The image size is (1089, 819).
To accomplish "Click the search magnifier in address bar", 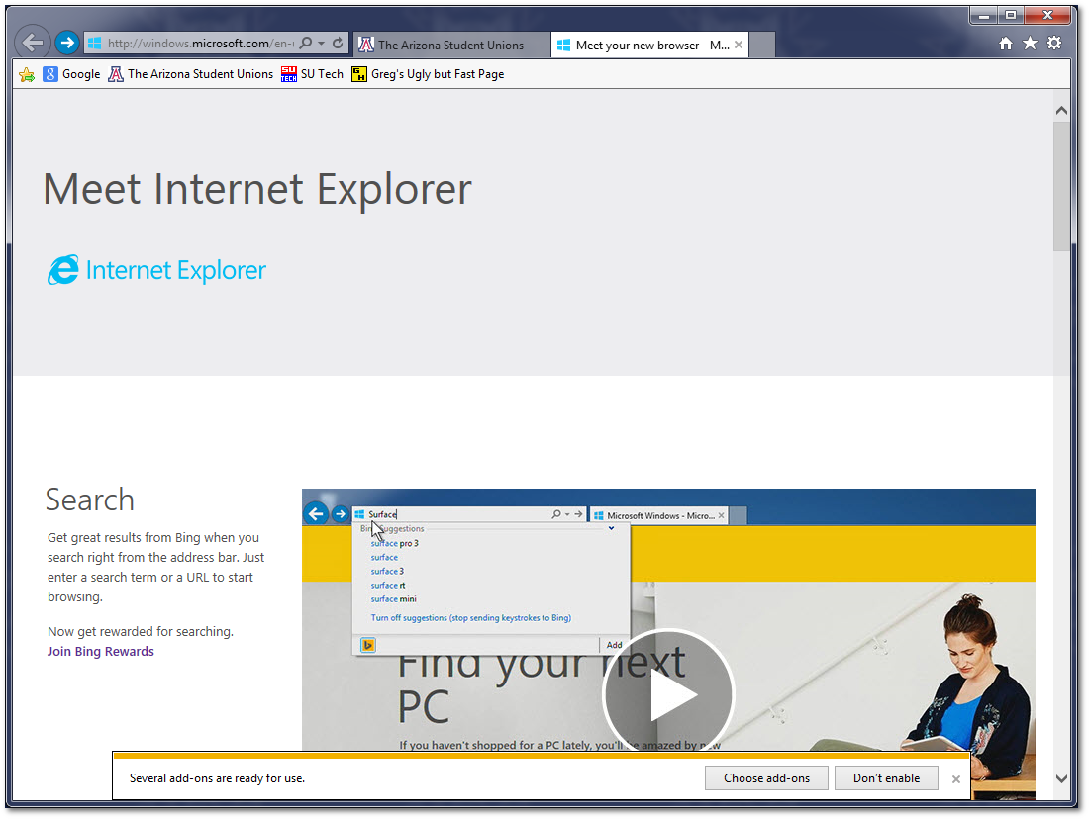I will point(306,44).
